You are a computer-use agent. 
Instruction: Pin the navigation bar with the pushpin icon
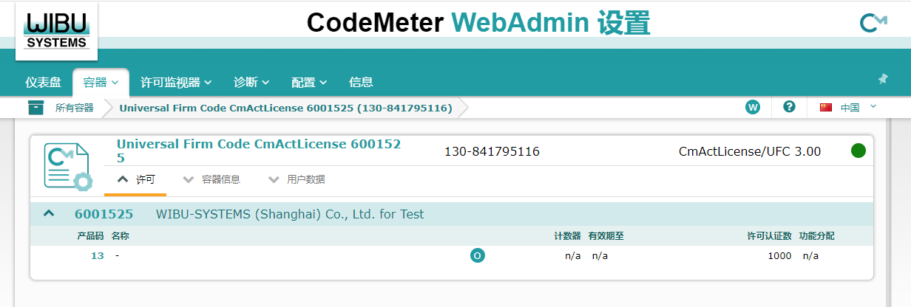[x=883, y=79]
